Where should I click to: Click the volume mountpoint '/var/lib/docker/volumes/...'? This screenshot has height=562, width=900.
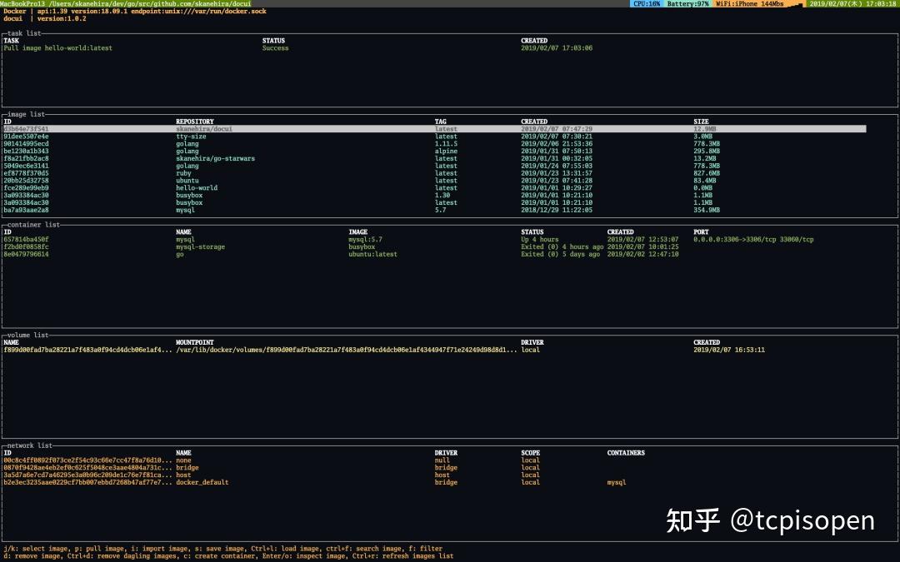(346, 350)
